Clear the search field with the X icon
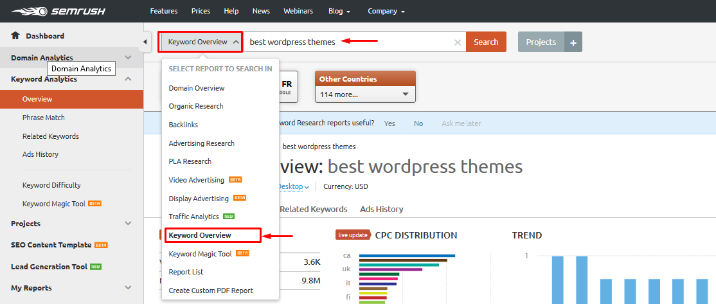Screen dimensions: 716x304 pyautogui.click(x=458, y=42)
